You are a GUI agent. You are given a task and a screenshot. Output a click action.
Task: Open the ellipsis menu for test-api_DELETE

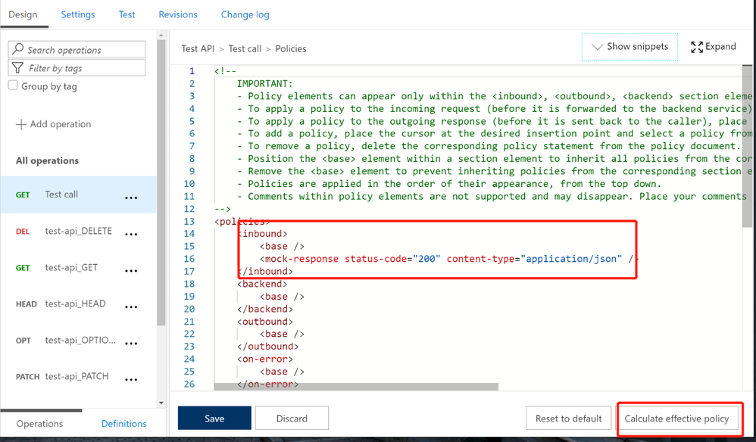tap(131, 234)
